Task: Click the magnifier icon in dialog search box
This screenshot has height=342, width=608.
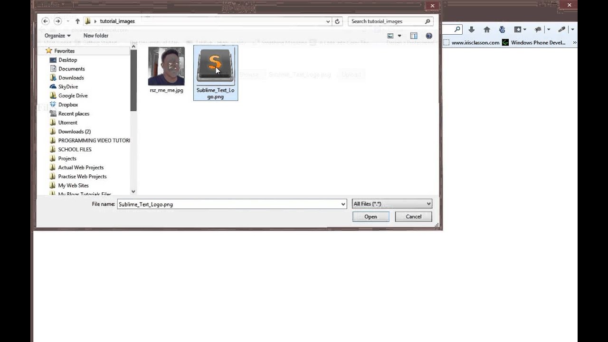Action: pyautogui.click(x=427, y=21)
